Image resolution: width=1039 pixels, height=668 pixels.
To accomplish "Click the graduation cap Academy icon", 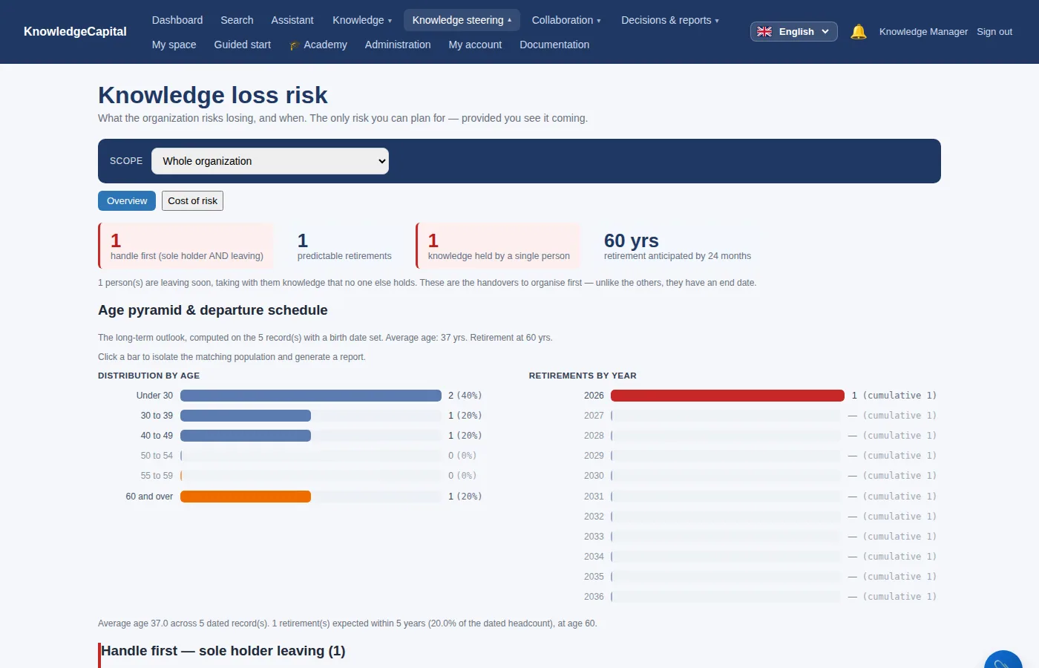I will click(x=294, y=45).
